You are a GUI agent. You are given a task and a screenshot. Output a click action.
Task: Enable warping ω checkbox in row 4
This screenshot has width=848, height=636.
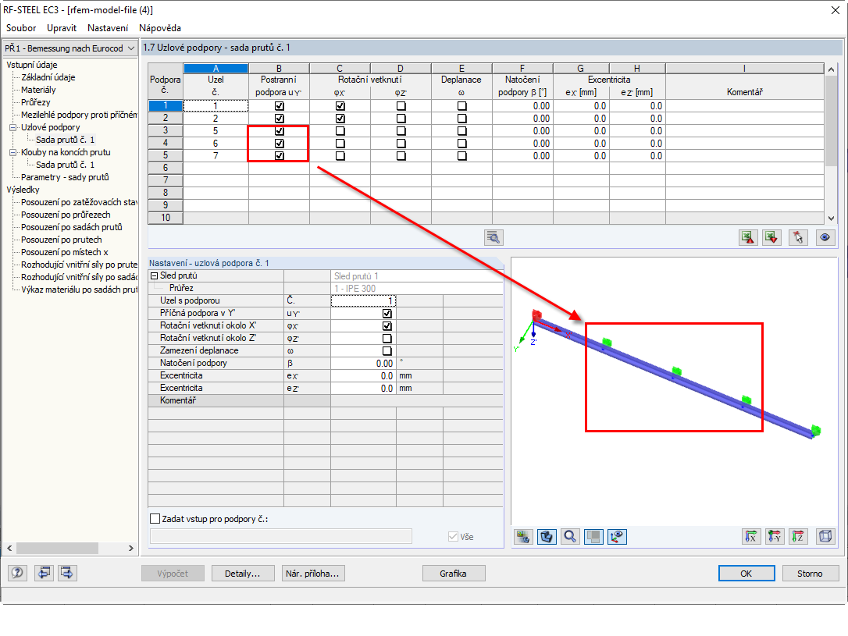[x=461, y=143]
